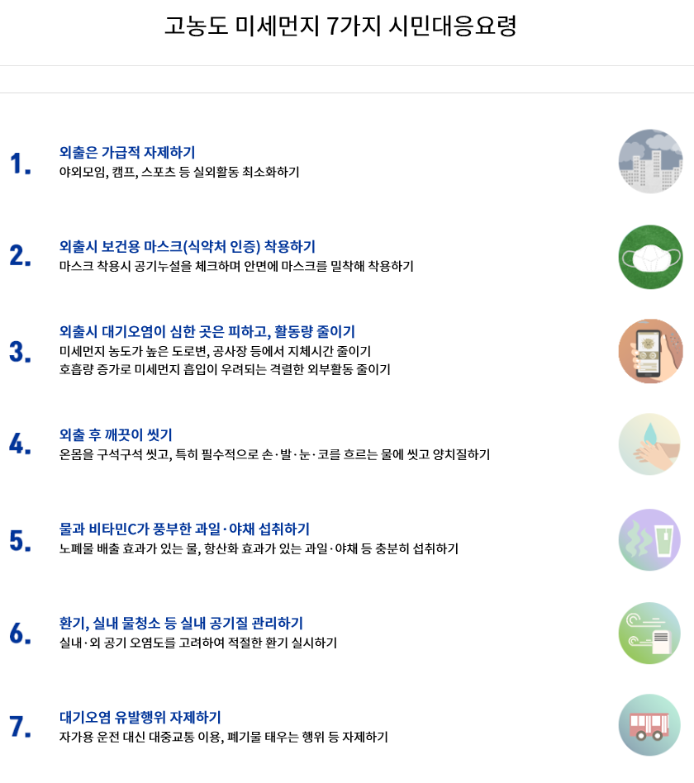Click the blue number 7. marker
Viewport: 694px width, 783px height.
point(21,727)
